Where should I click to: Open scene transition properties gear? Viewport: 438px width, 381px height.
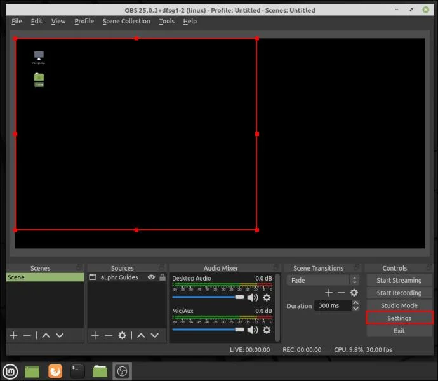click(x=354, y=293)
